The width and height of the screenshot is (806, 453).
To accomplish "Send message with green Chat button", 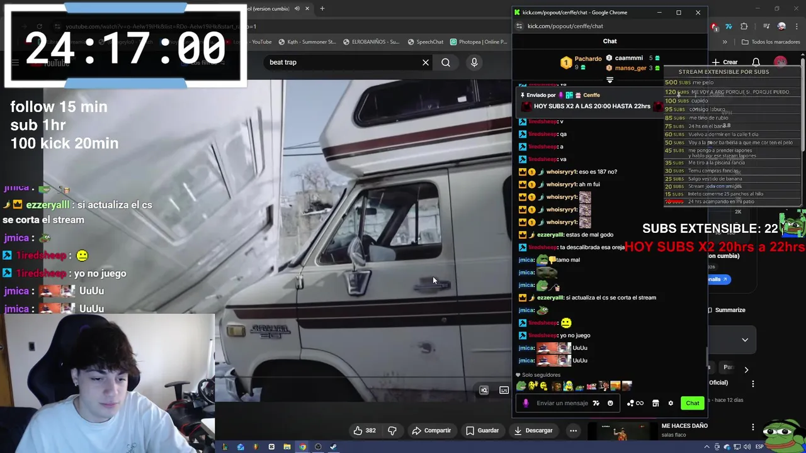I will 693,403.
